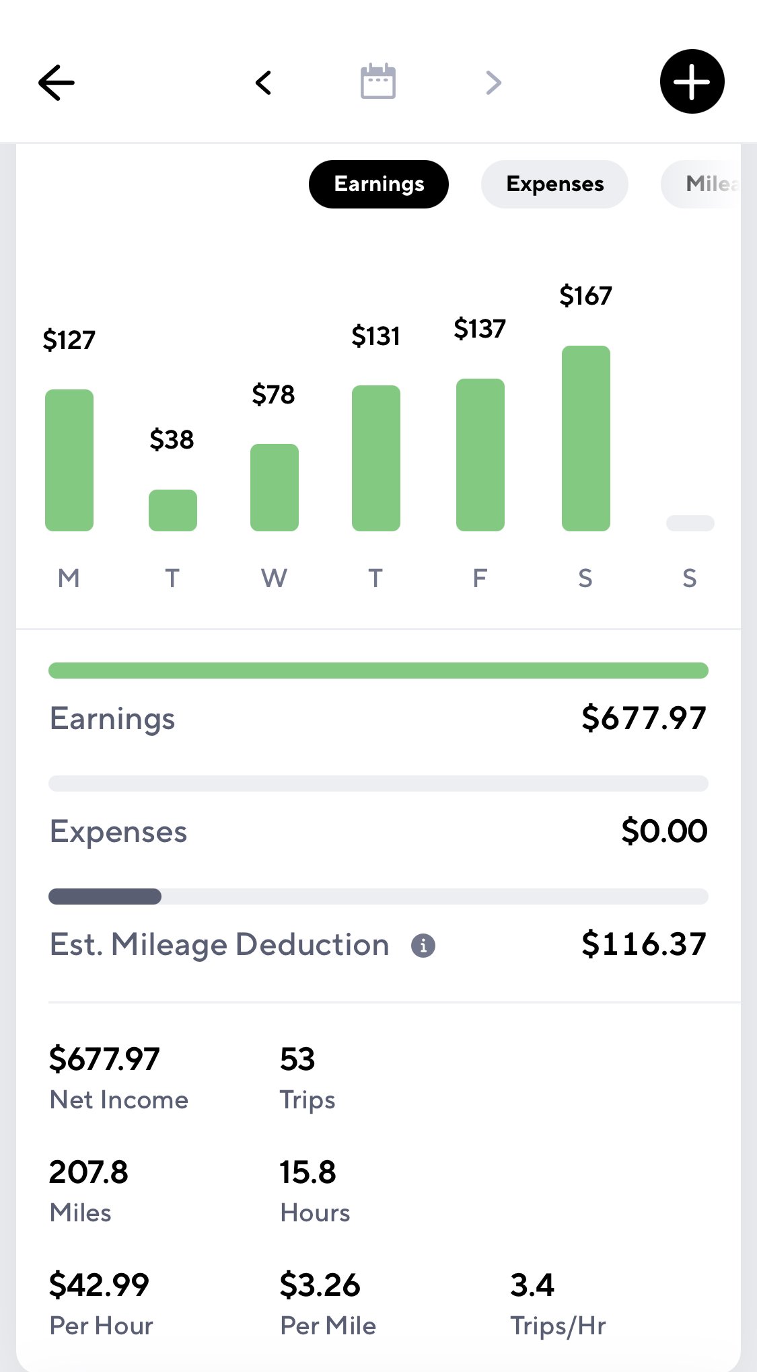The height and width of the screenshot is (1372, 757).
Task: Switch to the Mileage chart tab
Action: (x=701, y=184)
